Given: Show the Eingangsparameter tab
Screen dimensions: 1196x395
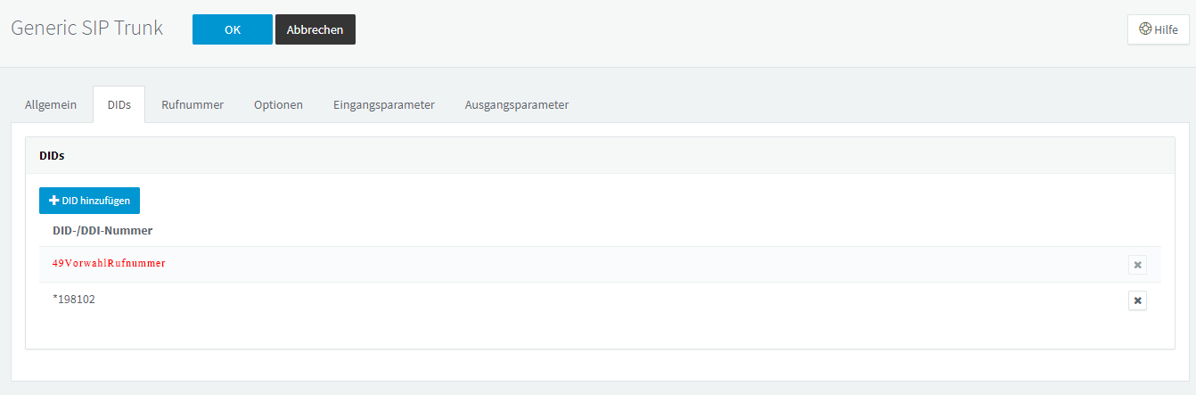Looking at the screenshot, I should (x=384, y=104).
